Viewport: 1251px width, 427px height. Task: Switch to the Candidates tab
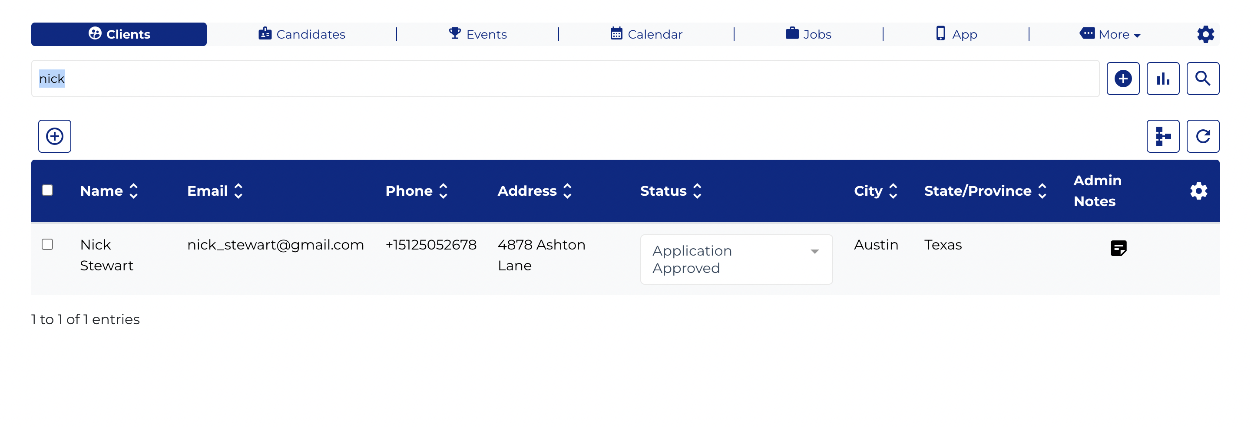point(301,34)
